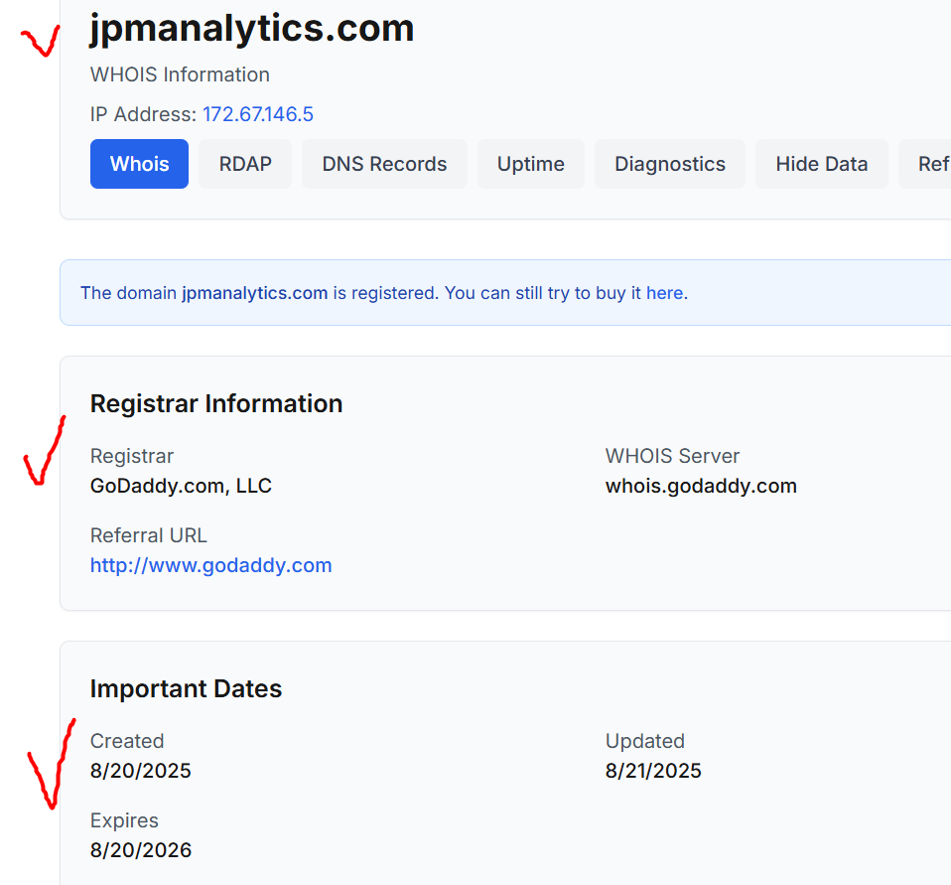Select the Whois tab
This screenshot has width=951, height=885.
coord(139,164)
